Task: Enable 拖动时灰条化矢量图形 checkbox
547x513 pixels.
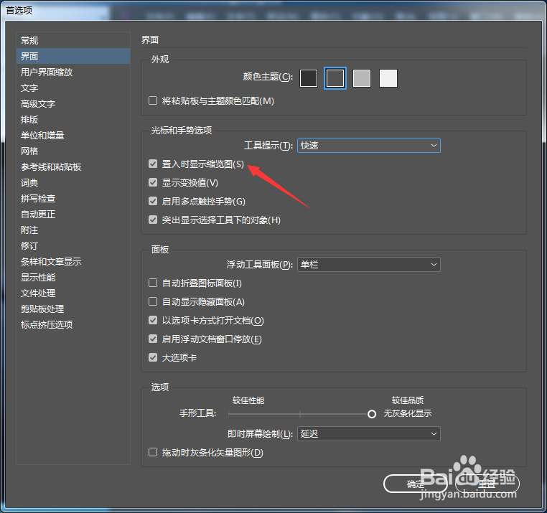Action: coord(153,453)
